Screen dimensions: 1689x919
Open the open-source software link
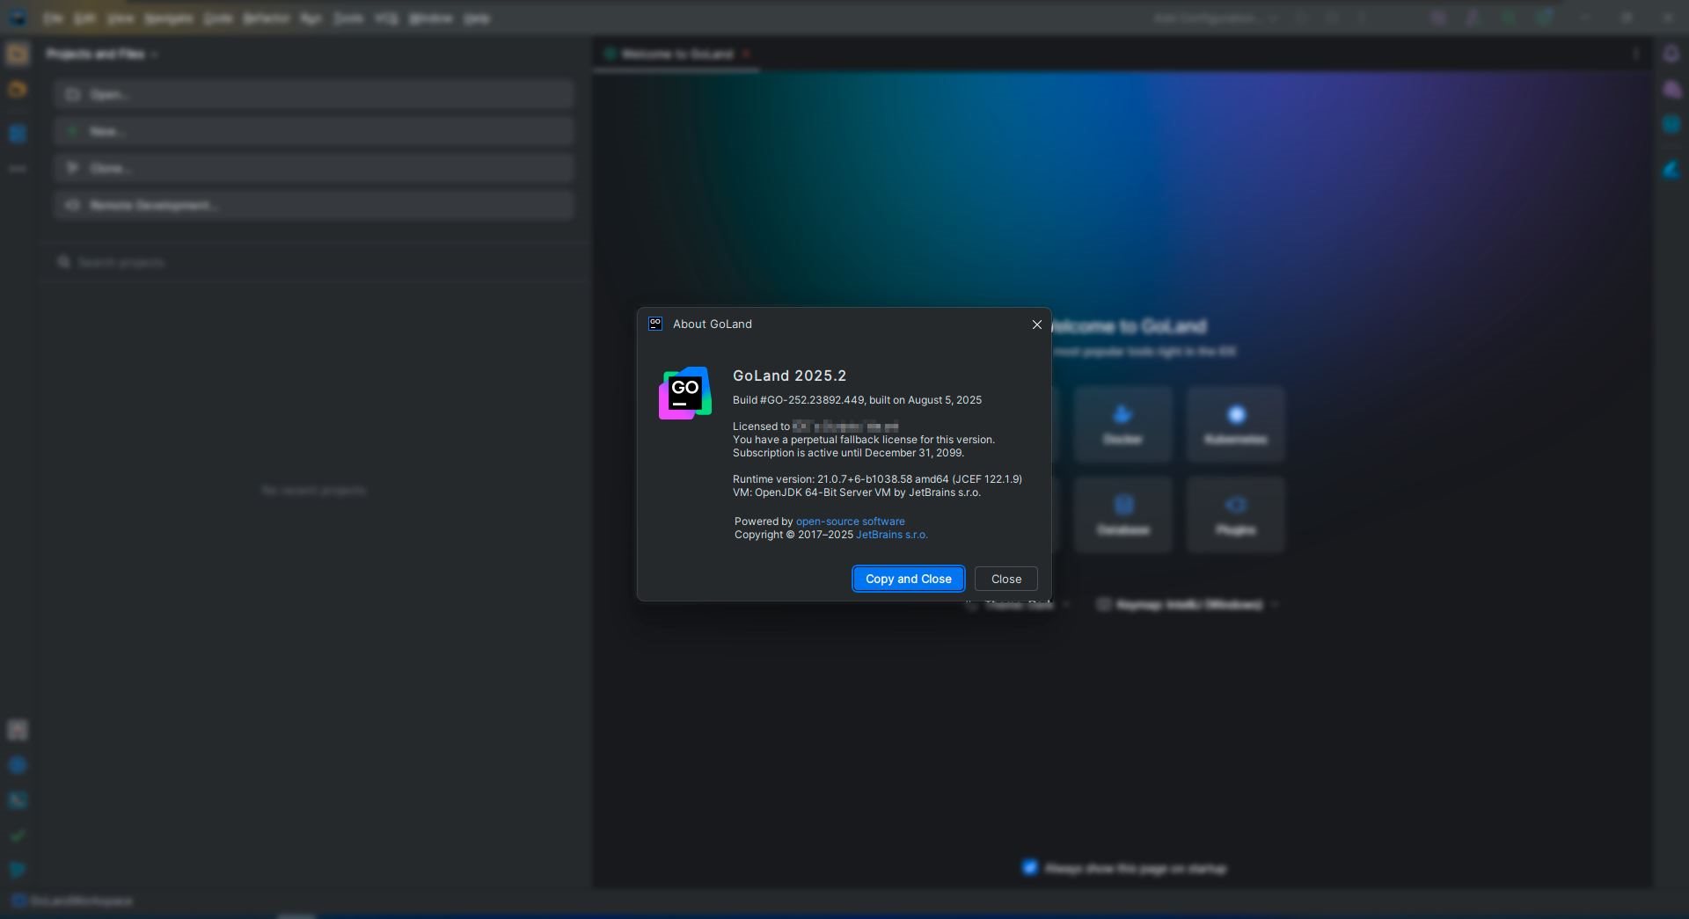coord(850,521)
